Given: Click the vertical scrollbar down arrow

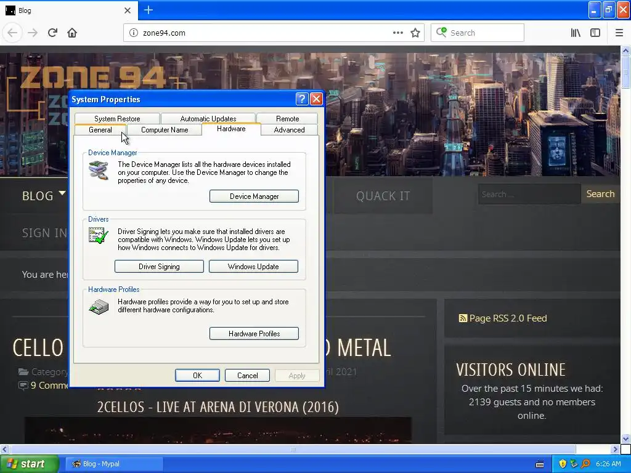Looking at the screenshot, I should [x=625, y=439].
